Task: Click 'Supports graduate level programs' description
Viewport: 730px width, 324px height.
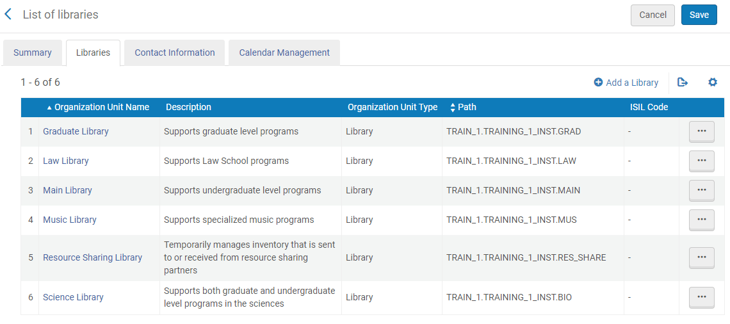Action: click(x=231, y=131)
